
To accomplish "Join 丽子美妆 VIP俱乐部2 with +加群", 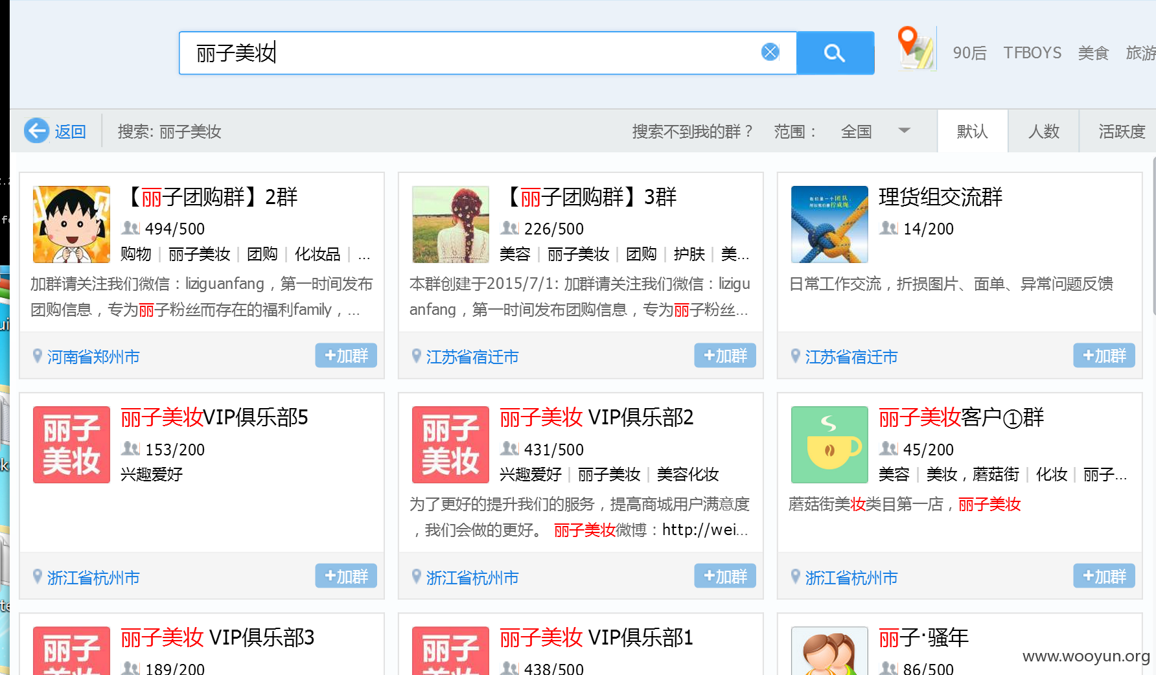I will (x=725, y=575).
